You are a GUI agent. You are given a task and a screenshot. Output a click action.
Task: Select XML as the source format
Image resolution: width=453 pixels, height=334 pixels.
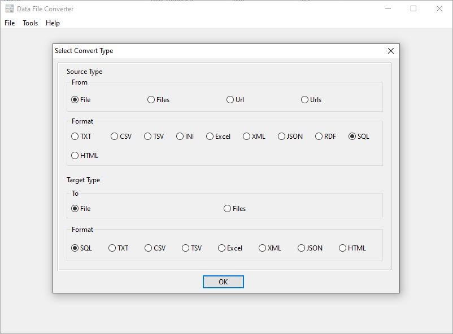246,136
